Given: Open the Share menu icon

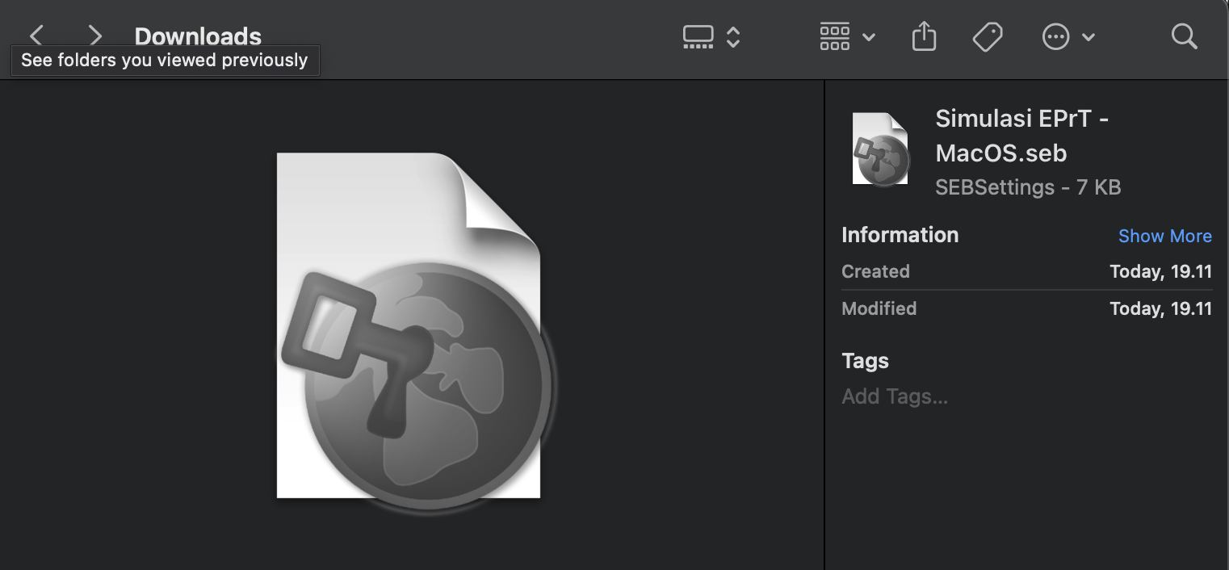Looking at the screenshot, I should (924, 36).
